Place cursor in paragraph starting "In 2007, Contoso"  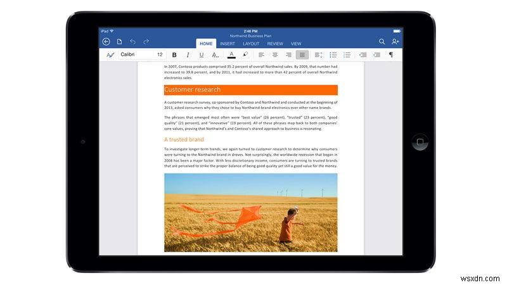pos(250,72)
